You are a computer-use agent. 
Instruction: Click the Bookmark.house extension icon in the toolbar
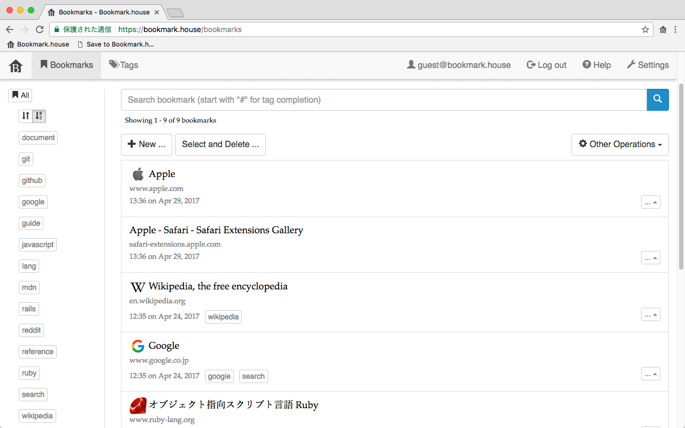pos(663,29)
